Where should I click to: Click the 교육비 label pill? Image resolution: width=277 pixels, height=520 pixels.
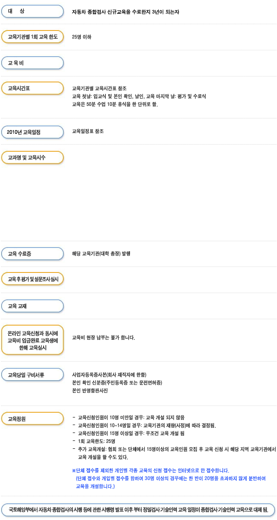tap(32, 63)
